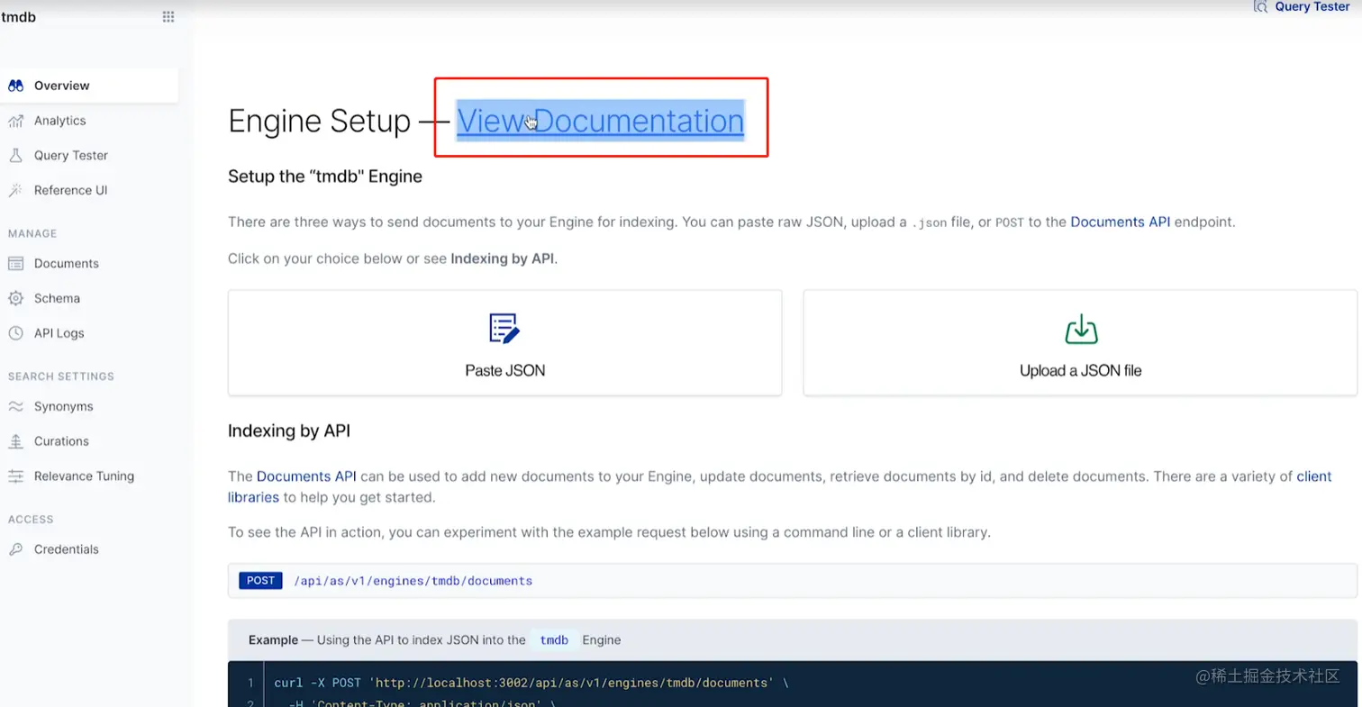This screenshot has width=1362, height=707.
Task: Click the Indexing by API heading
Action: tap(289, 431)
